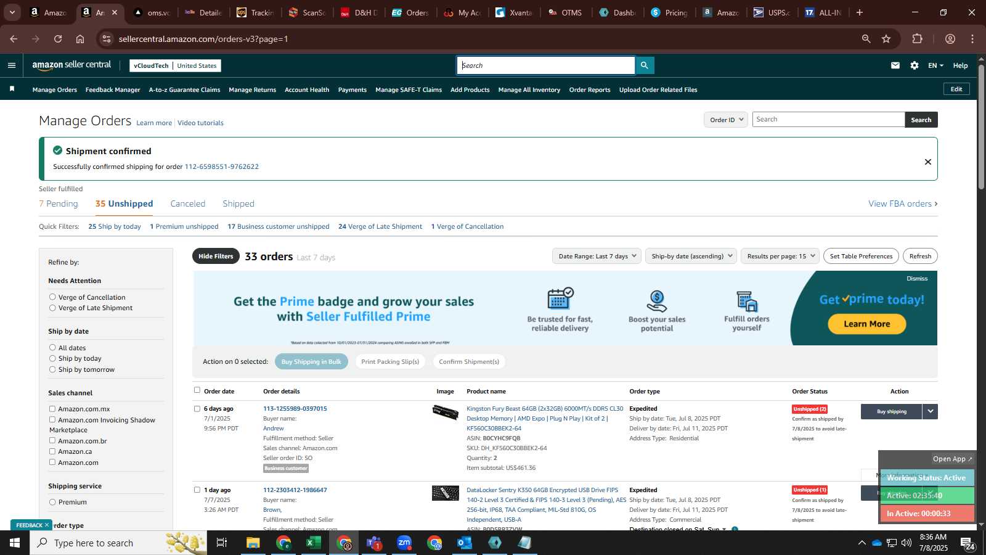Open Microsoft Teams from the taskbar

[x=374, y=543]
